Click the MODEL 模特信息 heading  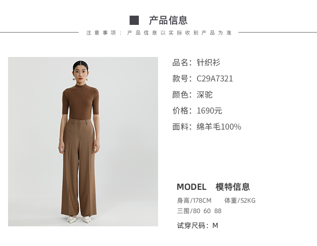213,187
